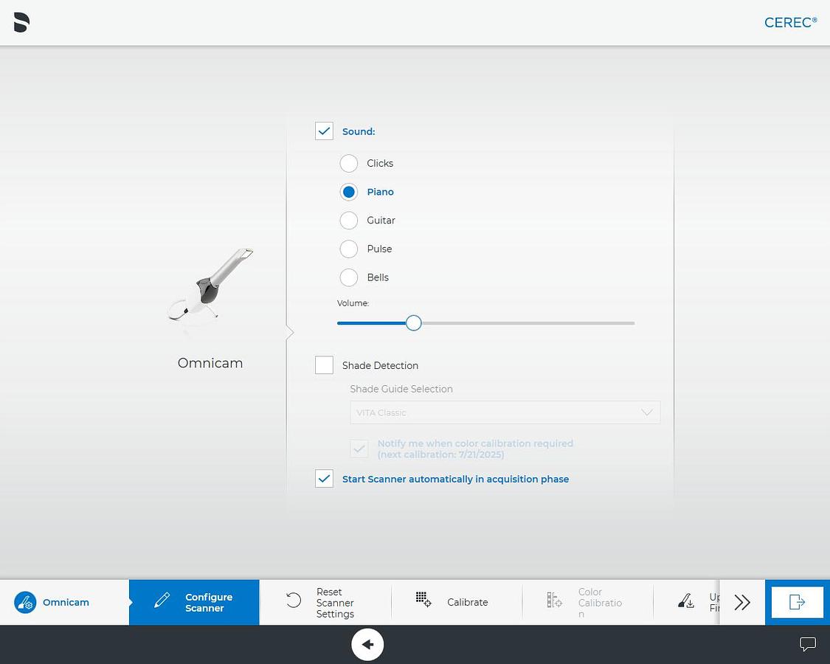Expand more steps with double chevron
This screenshot has height=664, width=830.
click(x=742, y=602)
